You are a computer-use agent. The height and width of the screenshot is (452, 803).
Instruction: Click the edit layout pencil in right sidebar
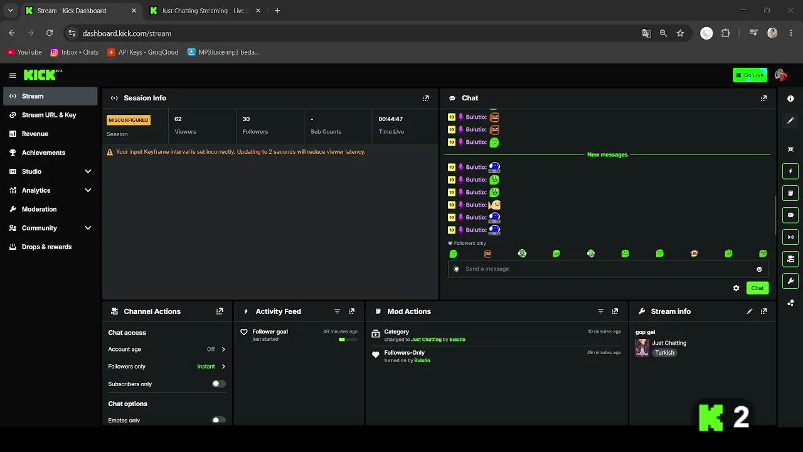[790, 121]
